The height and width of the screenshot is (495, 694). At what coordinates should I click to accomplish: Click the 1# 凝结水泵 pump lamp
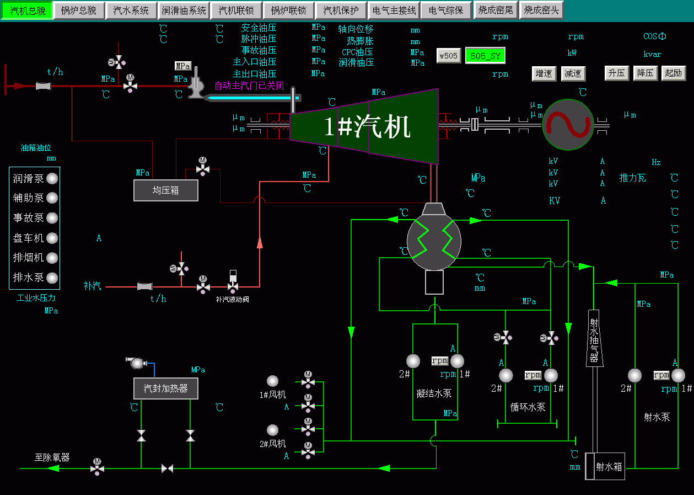tap(457, 361)
